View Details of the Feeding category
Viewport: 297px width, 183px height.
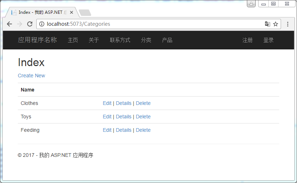(123, 130)
